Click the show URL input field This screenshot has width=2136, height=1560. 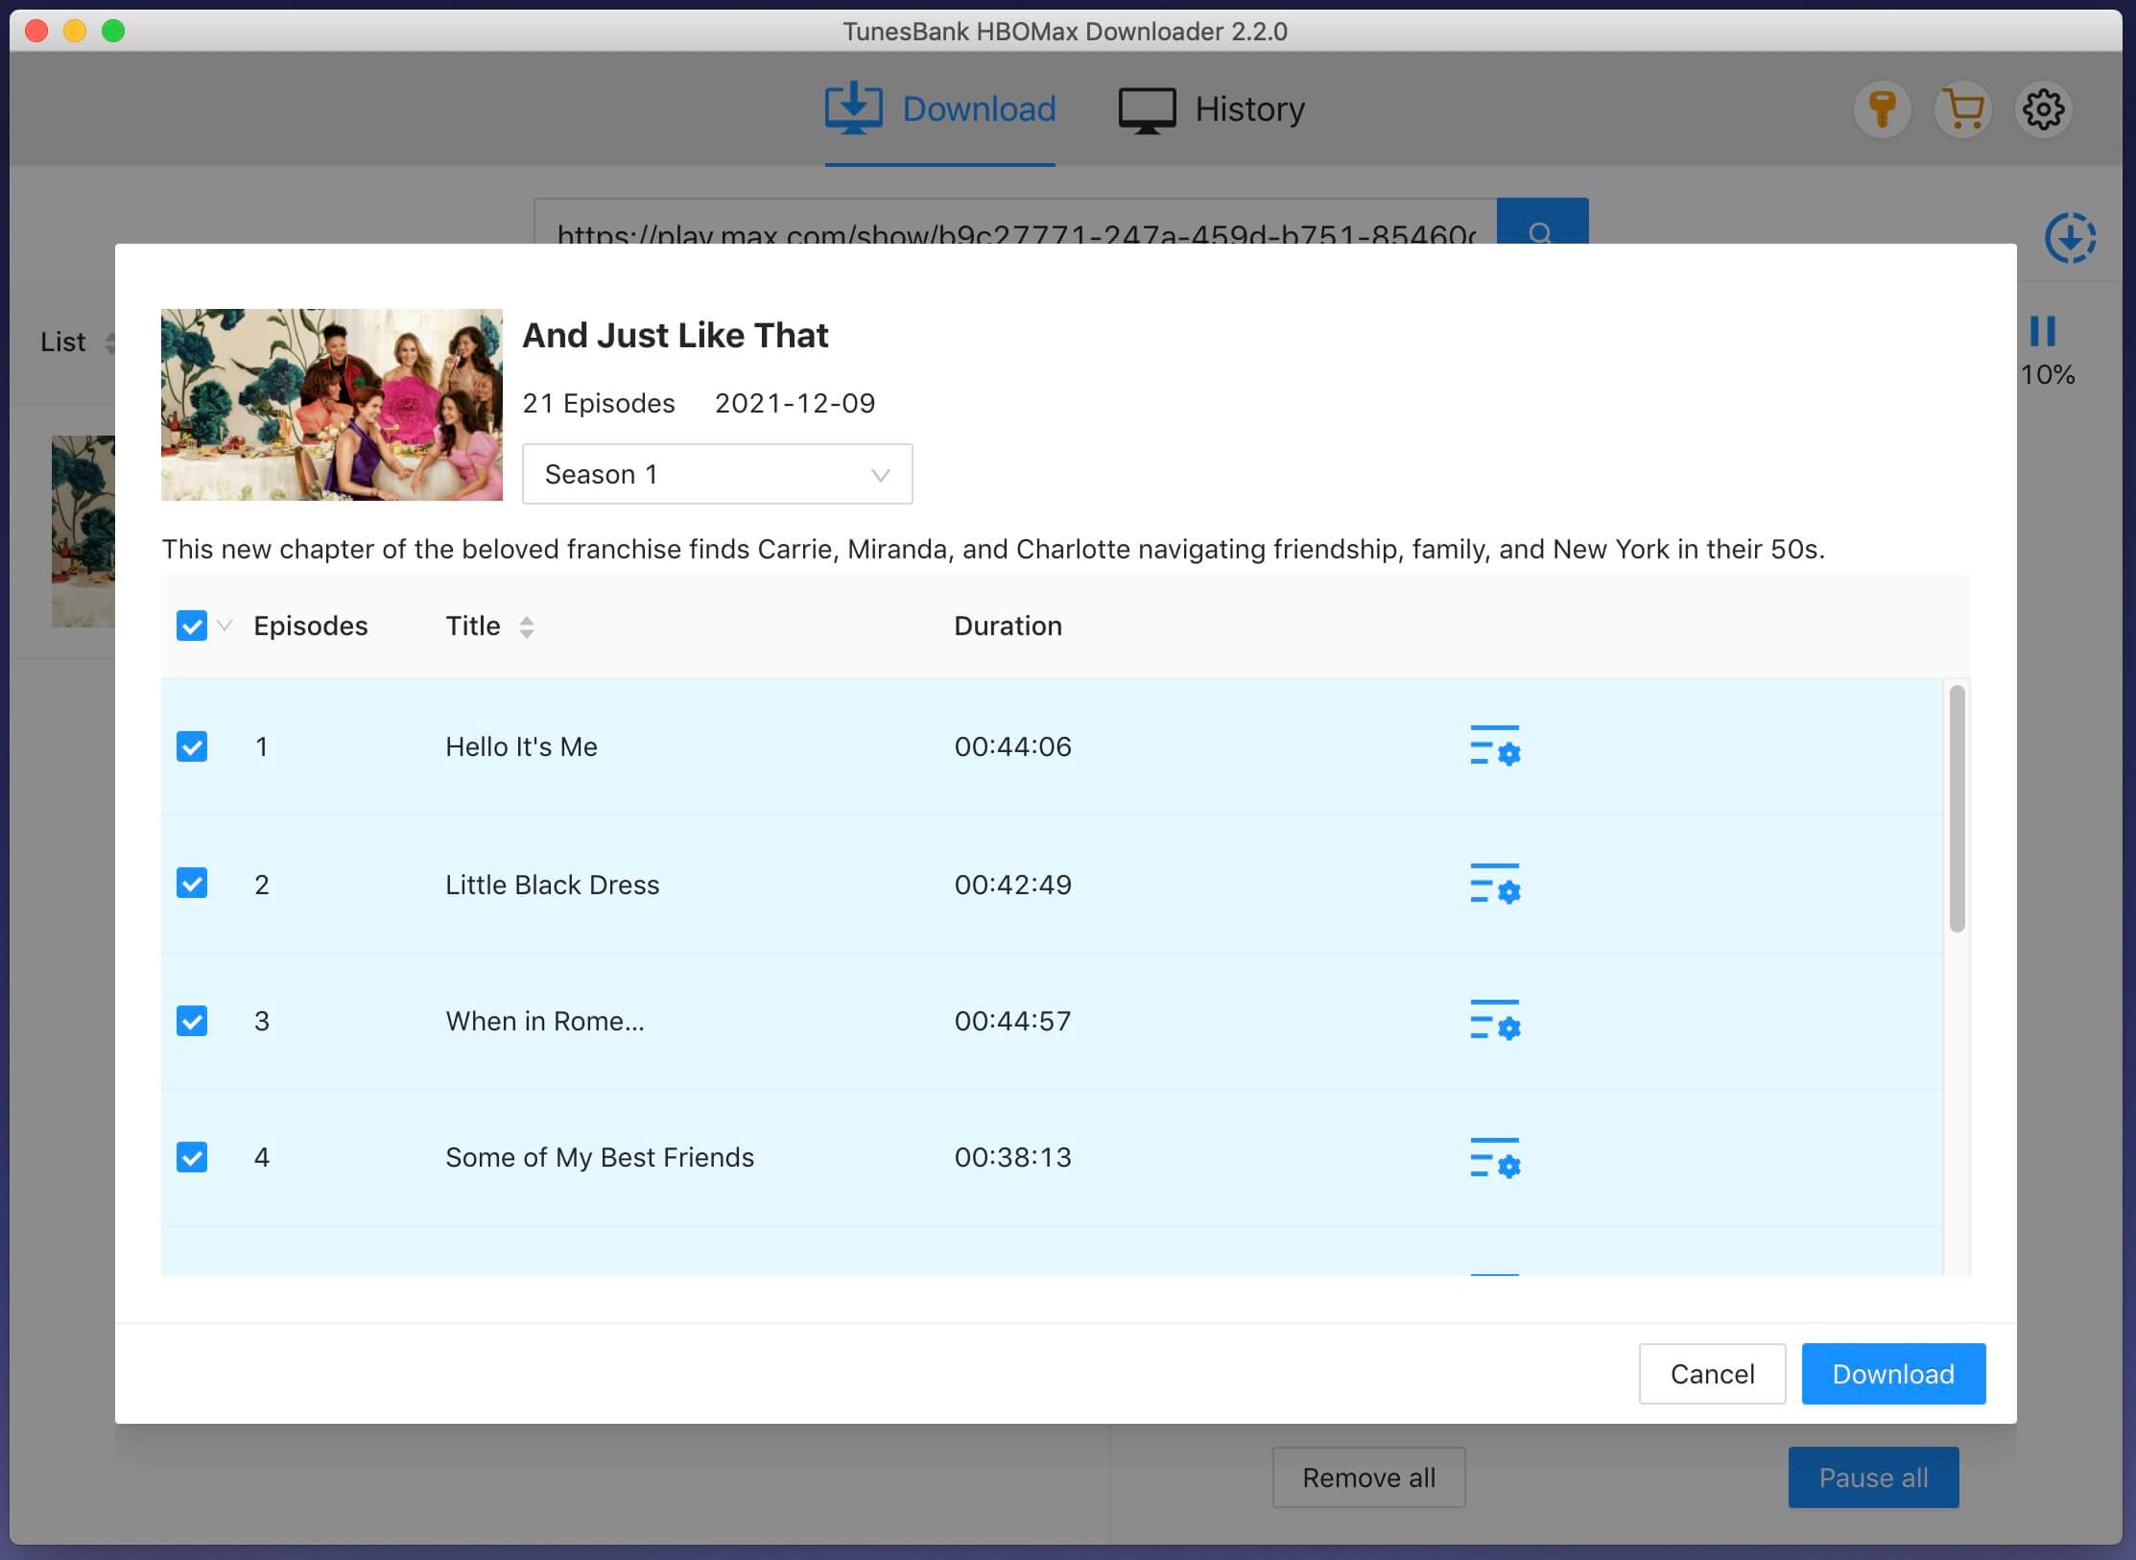point(1015,223)
